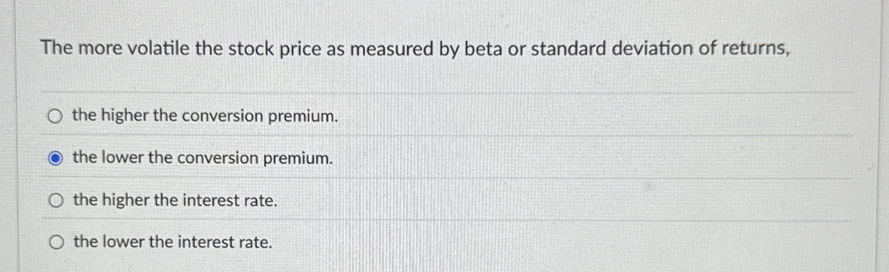Click 'premium.' in the selected answer option
889x272 pixels.
coord(298,159)
